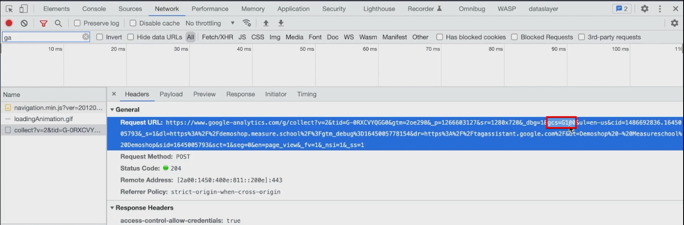Open the WASP panel
This screenshot has width=684, height=225.
507,9
